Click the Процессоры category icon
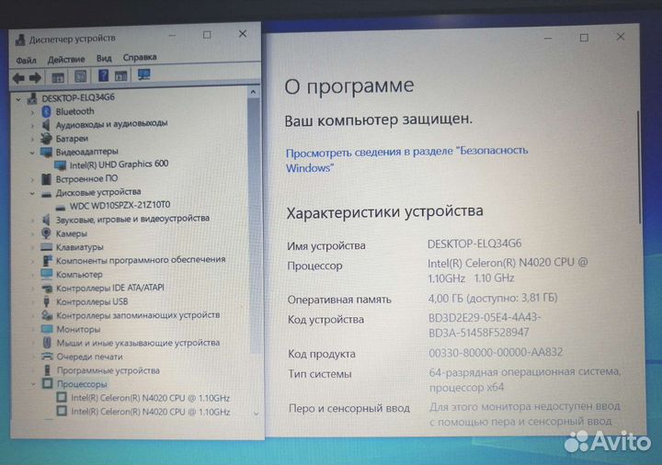 [47, 383]
